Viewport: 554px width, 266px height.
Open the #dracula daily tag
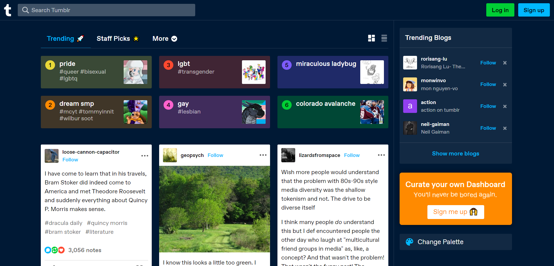pyautogui.click(x=63, y=223)
